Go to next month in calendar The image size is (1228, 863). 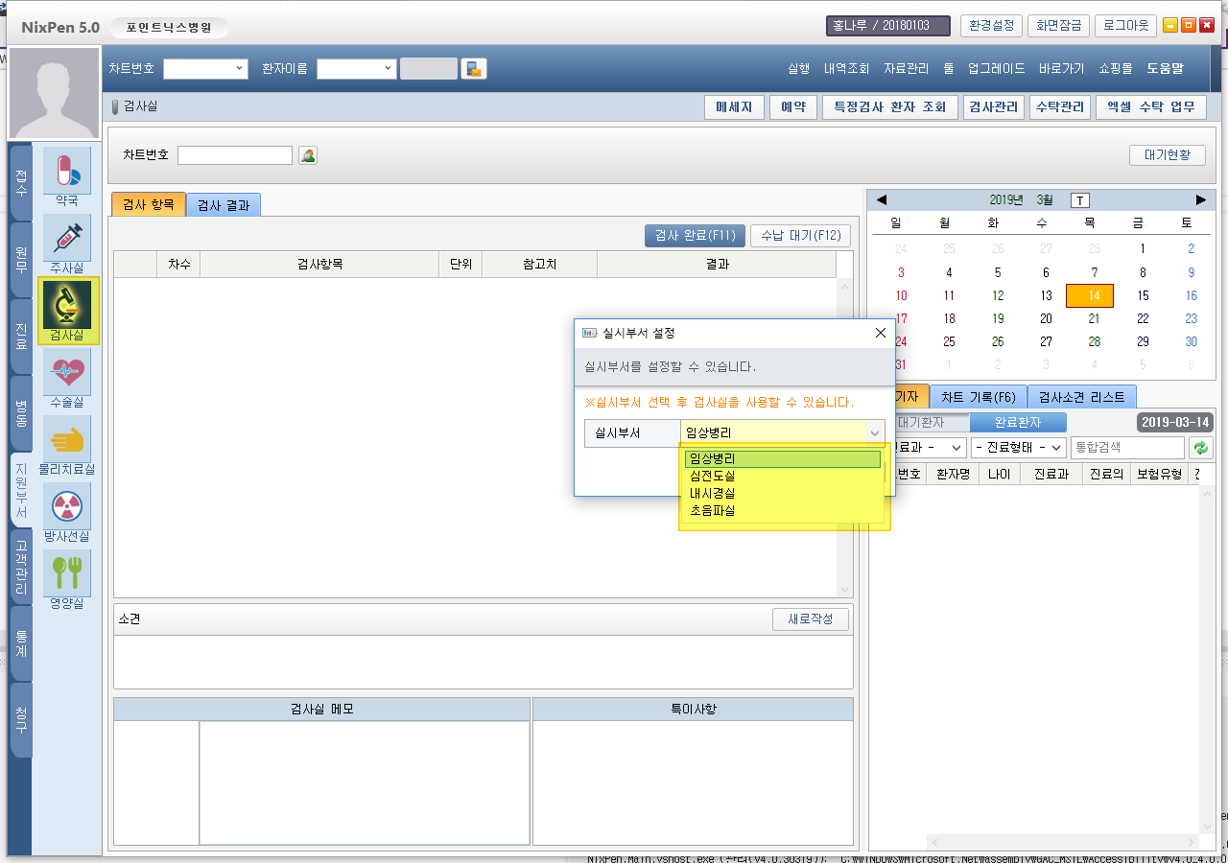(x=1200, y=200)
